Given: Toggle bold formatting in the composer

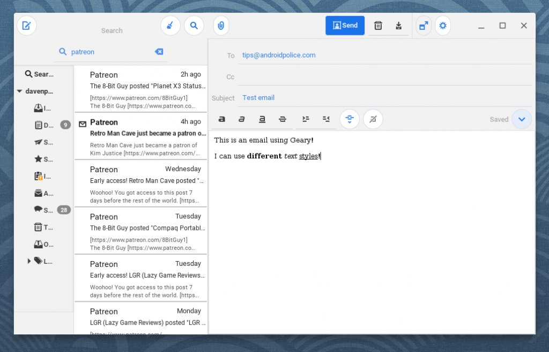Looking at the screenshot, I should tap(221, 119).
